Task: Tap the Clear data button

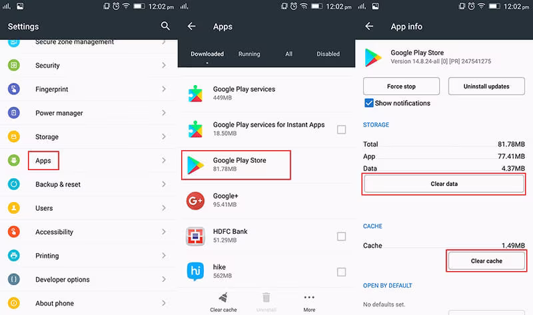Action: coord(444,184)
